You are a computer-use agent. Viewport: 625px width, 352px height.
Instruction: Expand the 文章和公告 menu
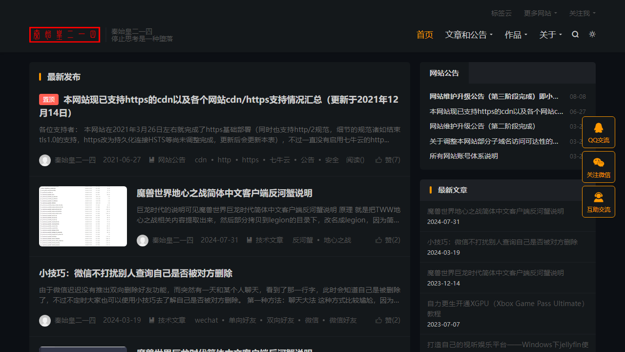pyautogui.click(x=469, y=35)
